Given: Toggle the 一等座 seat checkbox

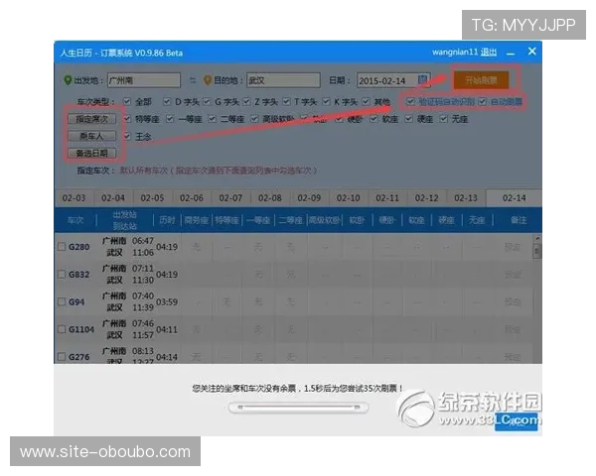Looking at the screenshot, I should point(170,119).
